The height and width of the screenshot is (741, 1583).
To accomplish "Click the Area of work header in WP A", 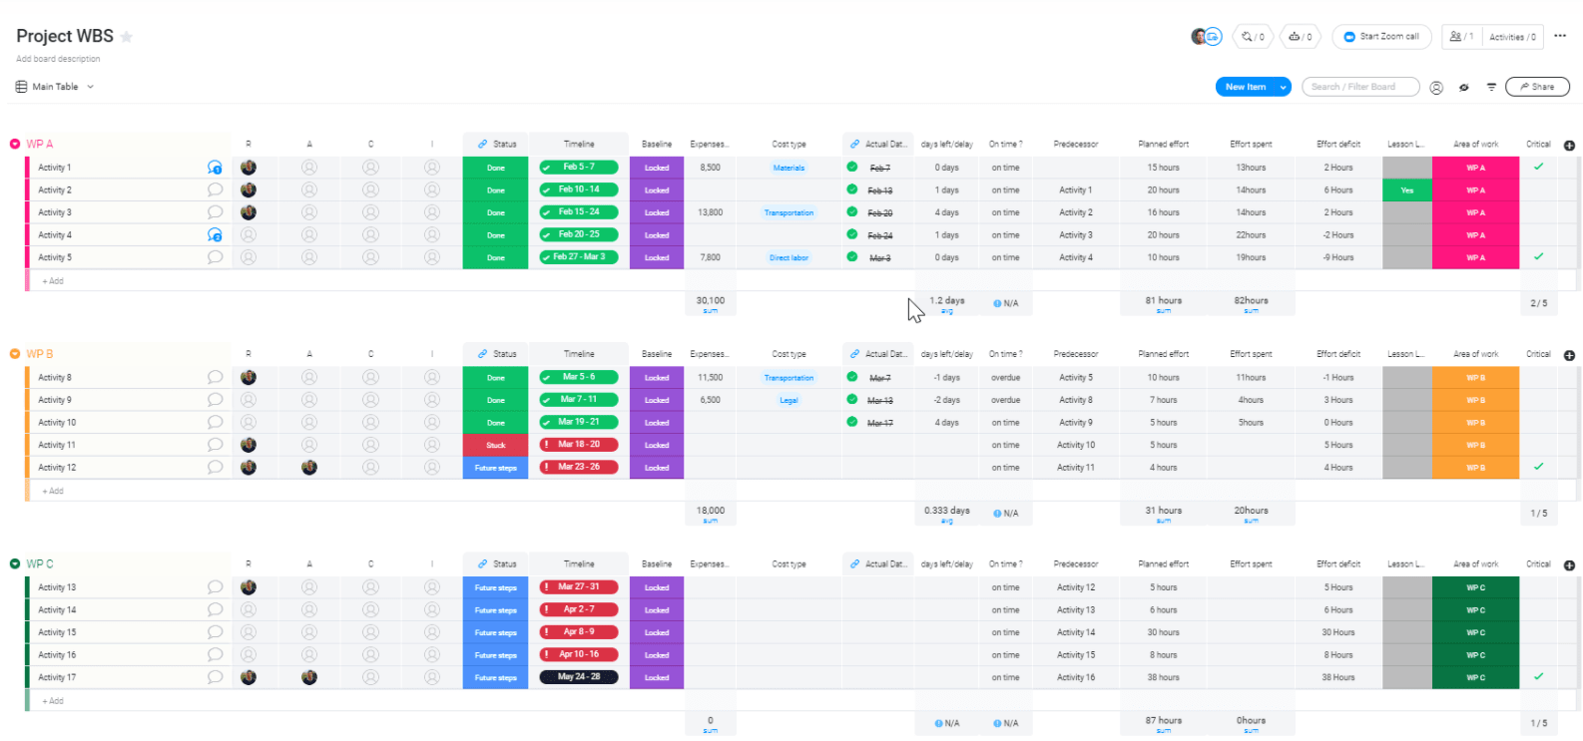I will (x=1475, y=145).
